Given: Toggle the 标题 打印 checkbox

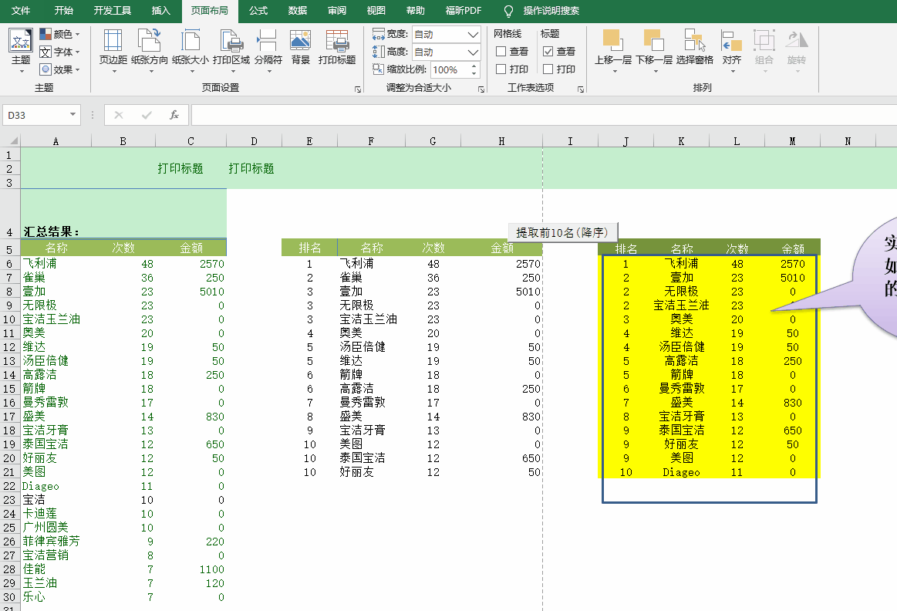Looking at the screenshot, I should (548, 69).
